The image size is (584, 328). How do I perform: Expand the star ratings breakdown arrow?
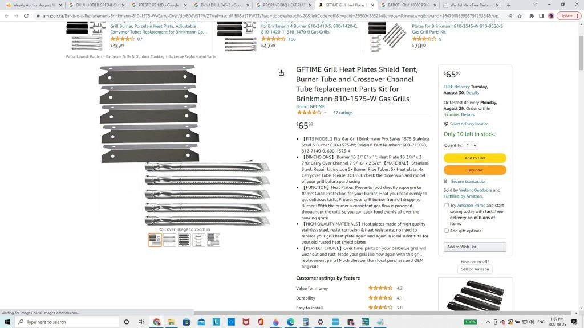[x=325, y=113]
